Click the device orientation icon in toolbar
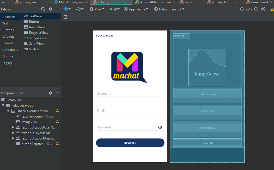The image size is (274, 170). coord(79,9)
